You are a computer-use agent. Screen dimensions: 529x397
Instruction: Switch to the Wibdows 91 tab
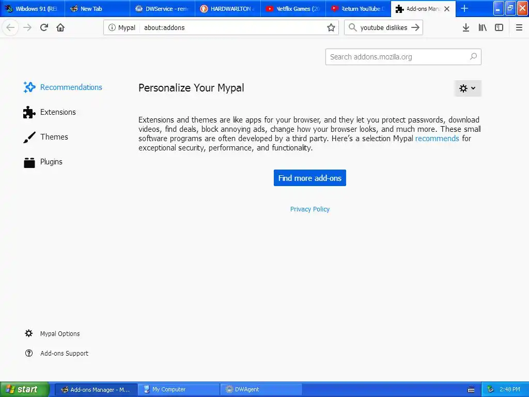[x=33, y=8]
